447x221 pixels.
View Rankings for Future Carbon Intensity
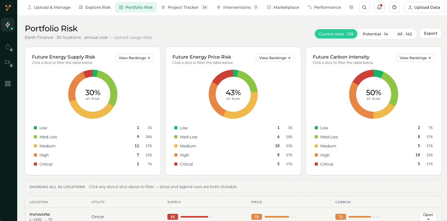[415, 58]
